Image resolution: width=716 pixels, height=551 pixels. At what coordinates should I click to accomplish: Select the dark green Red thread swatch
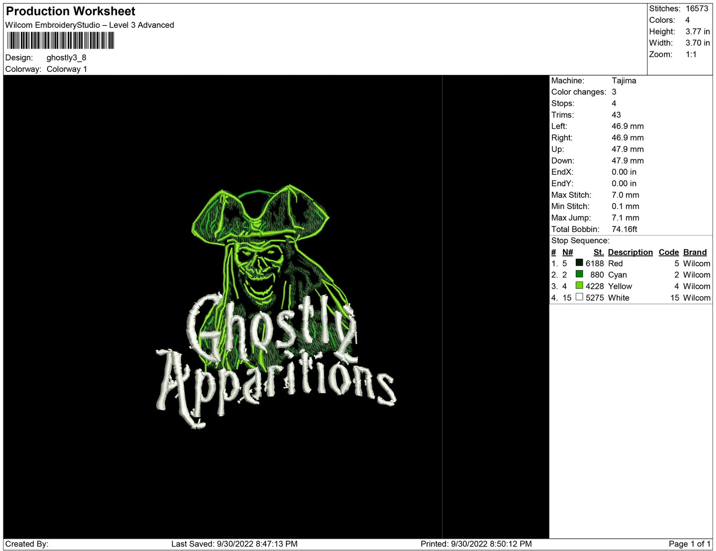(x=579, y=263)
